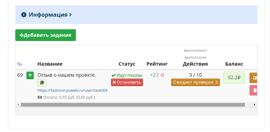The image size is (270, 132).
Task: Click the +2 positive rating value
Action: (x=153, y=75)
